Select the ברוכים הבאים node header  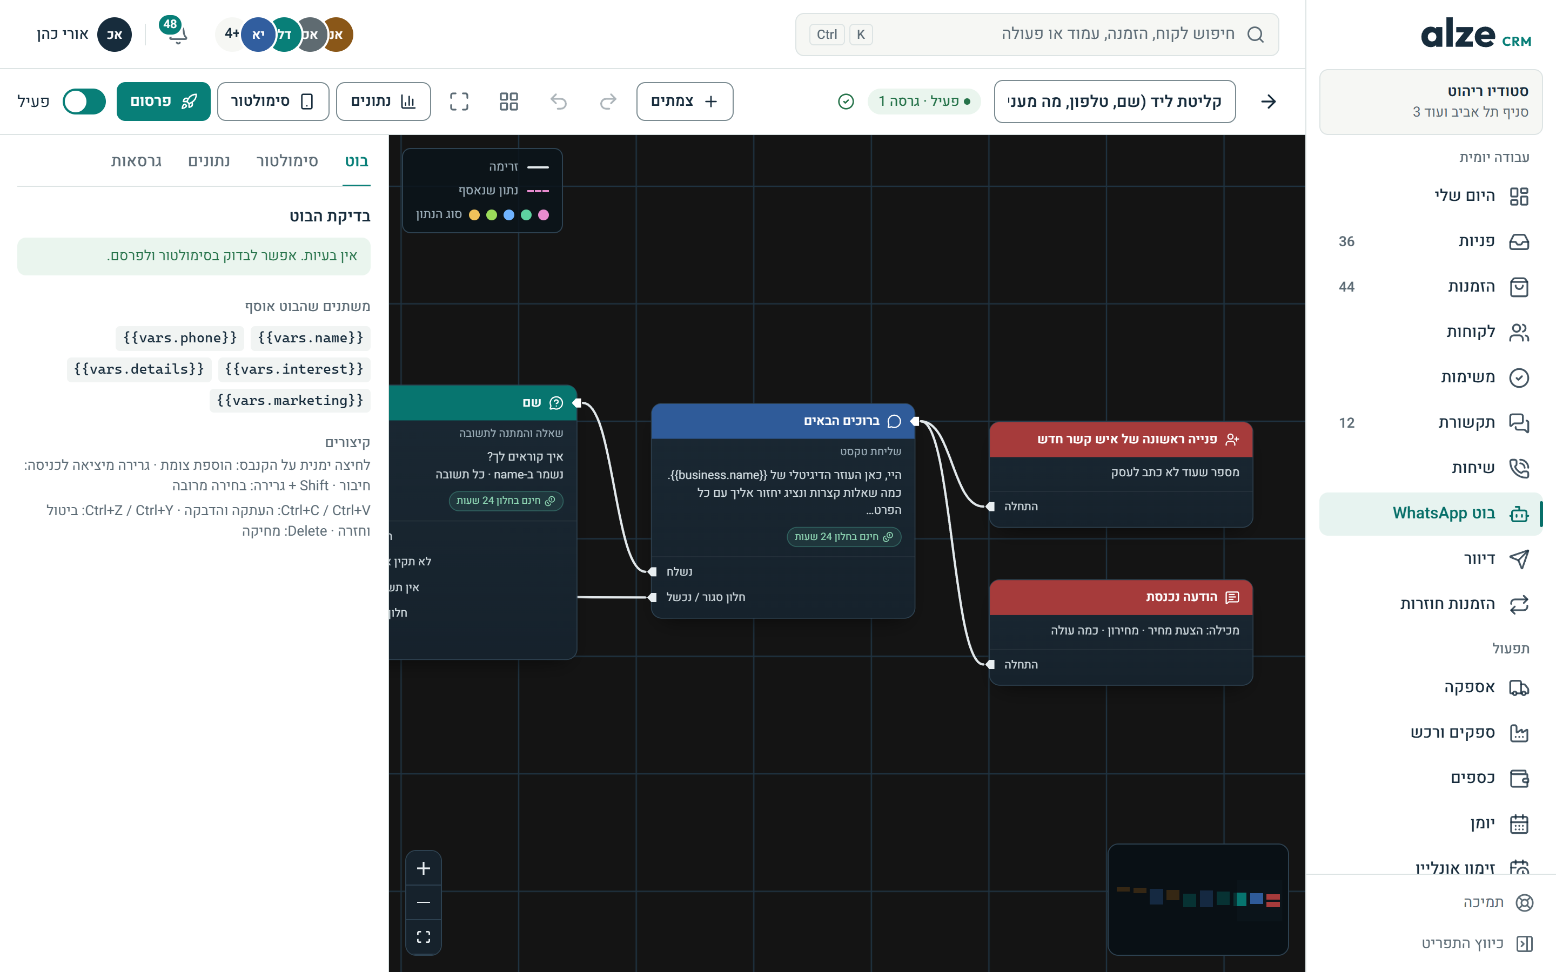[783, 421]
